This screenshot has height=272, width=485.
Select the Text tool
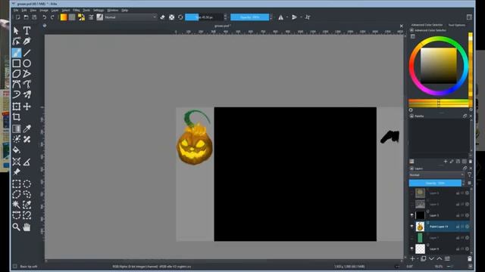[27, 30]
